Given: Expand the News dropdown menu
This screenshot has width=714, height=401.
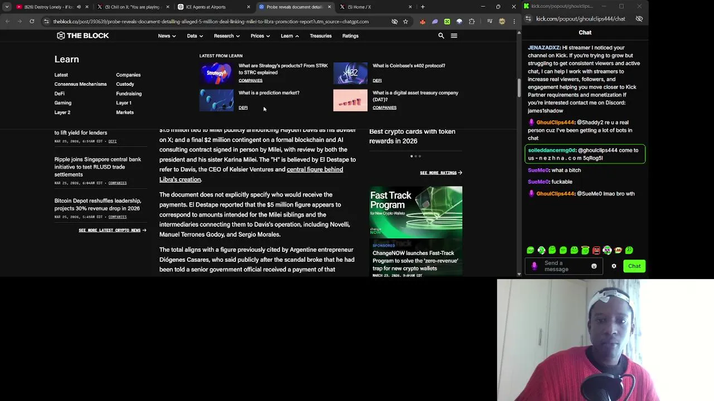Looking at the screenshot, I should click(x=167, y=36).
